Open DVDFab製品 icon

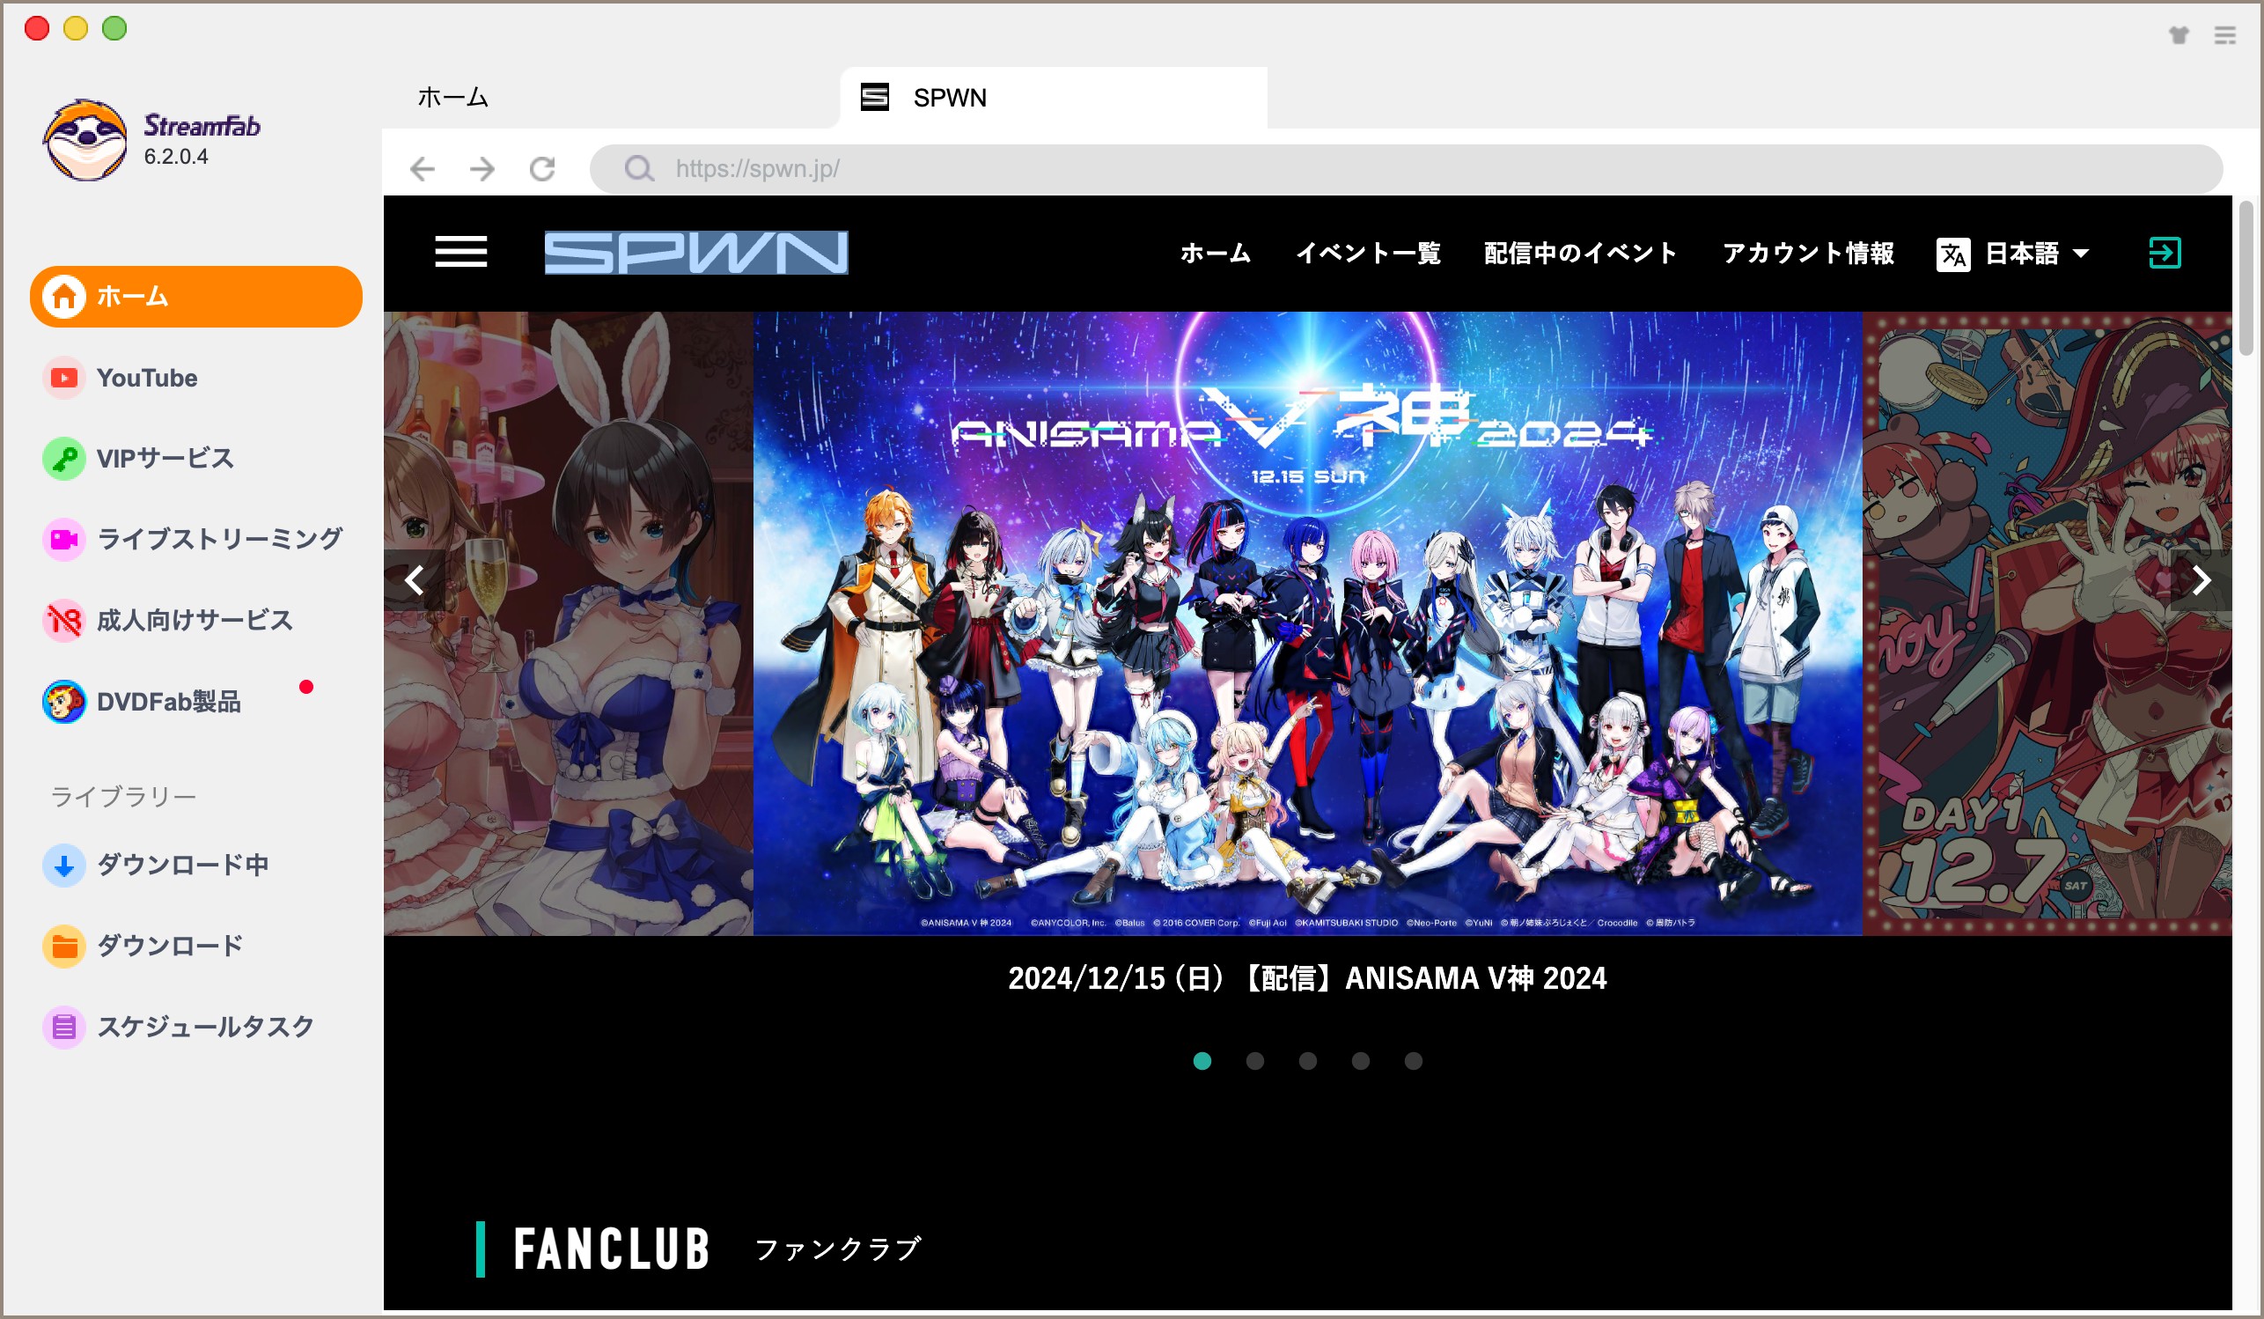pos(63,702)
